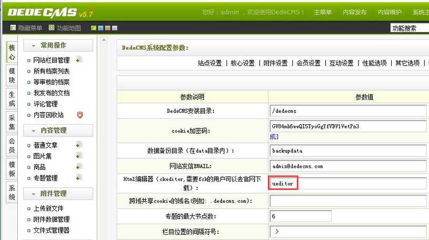Open 所有档案列表 link
Image resolution: width=429 pixels, height=240 pixels.
coord(52,71)
